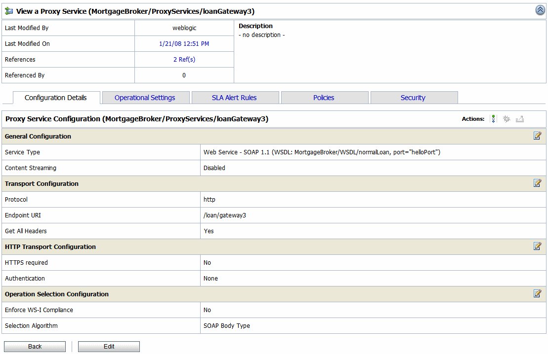Open the 2 Ref(s) link

pos(184,59)
